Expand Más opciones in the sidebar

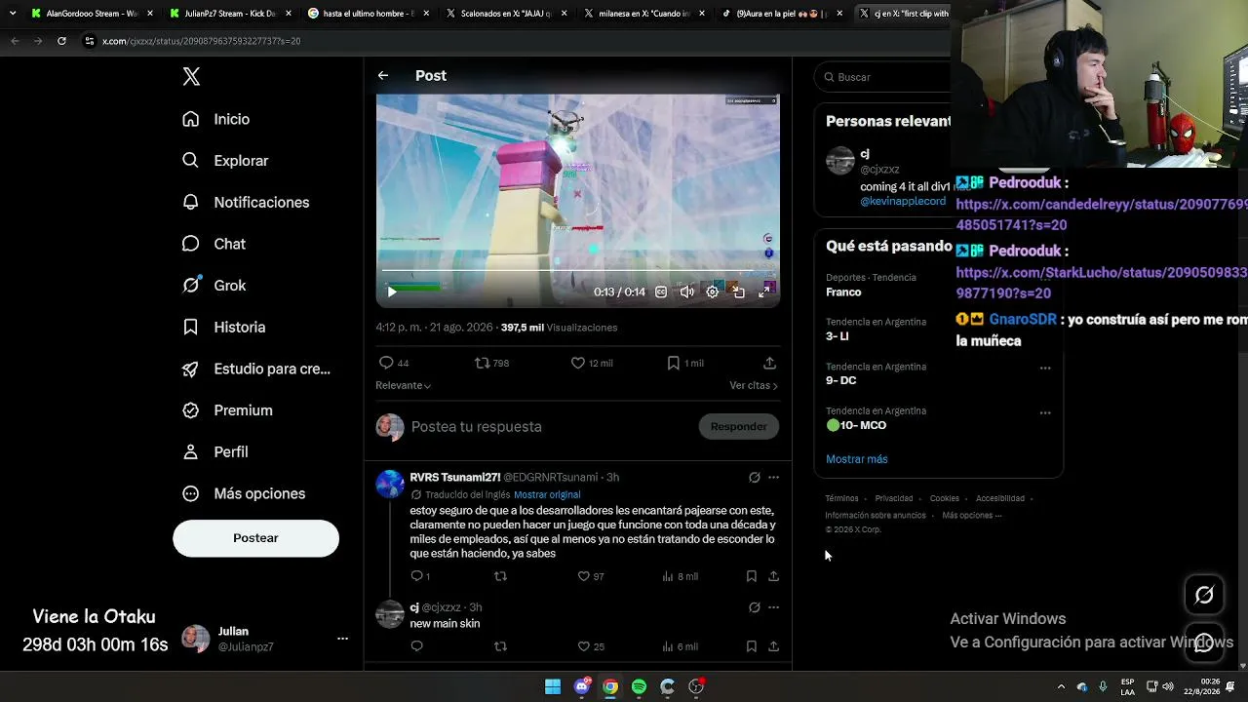coord(243,493)
